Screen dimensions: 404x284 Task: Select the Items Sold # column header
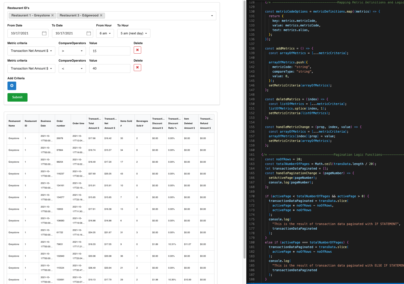point(126,123)
